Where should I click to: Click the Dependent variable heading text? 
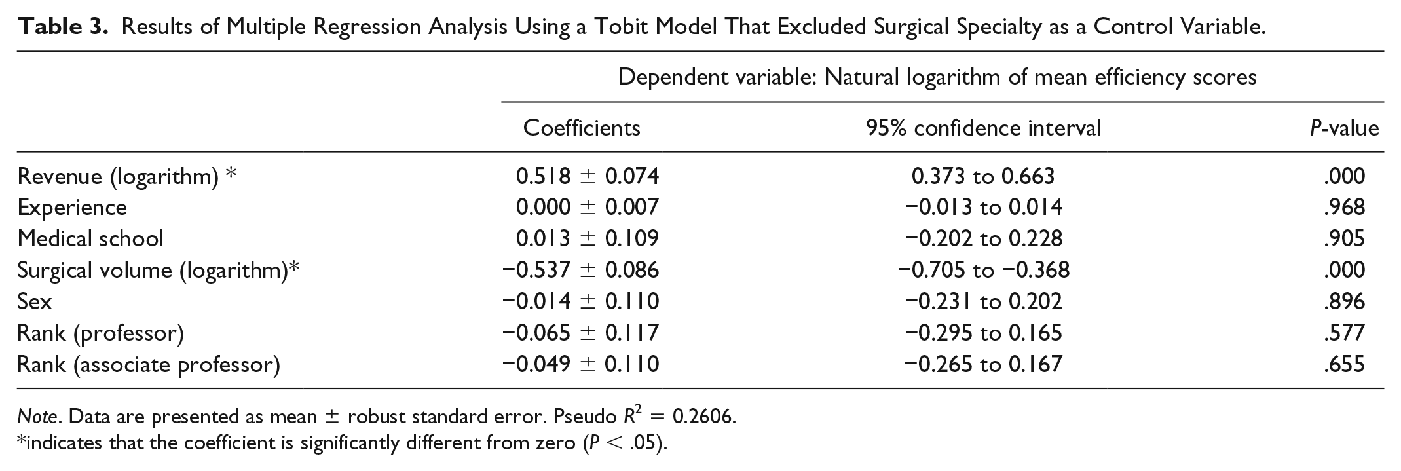tap(937, 77)
